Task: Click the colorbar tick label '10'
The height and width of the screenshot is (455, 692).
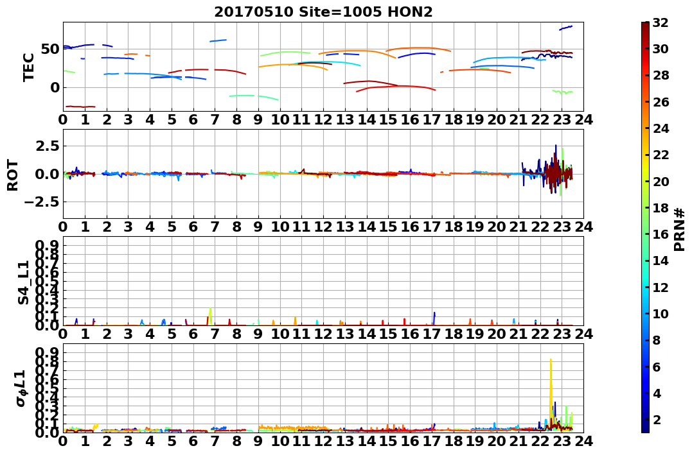Action: point(660,313)
